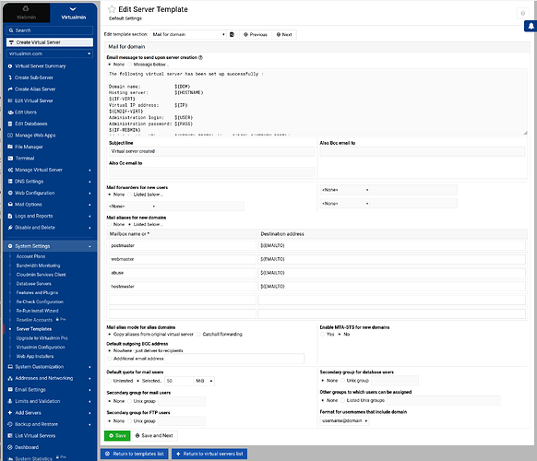Open Virtual Server Summary
Viewport: 537px width, 461px height.
tap(40, 66)
